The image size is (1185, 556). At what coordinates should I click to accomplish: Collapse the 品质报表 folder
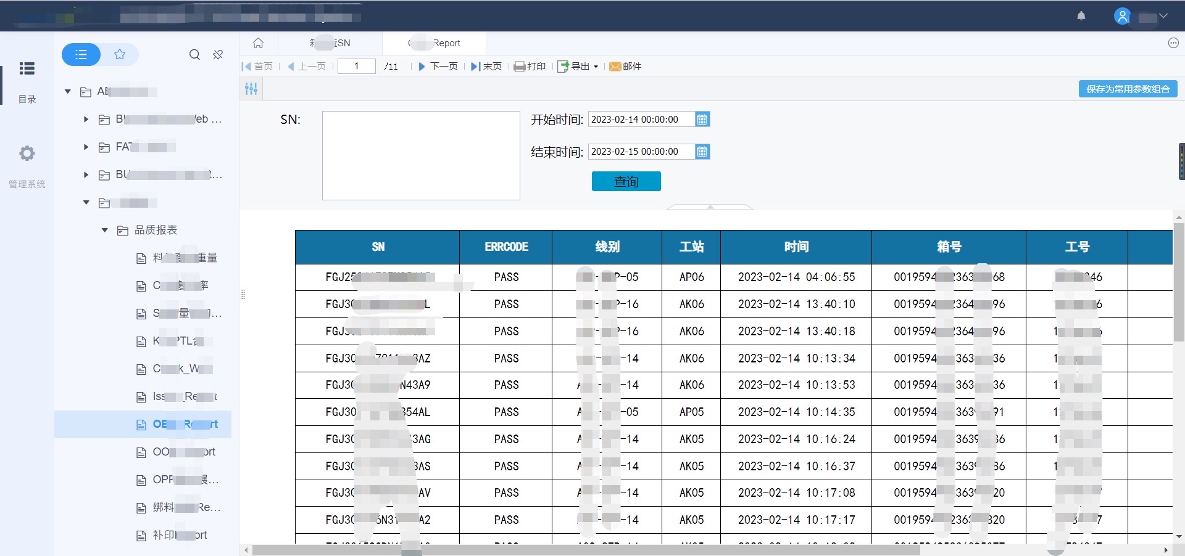(104, 230)
